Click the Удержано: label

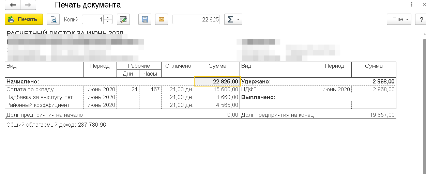point(256,82)
